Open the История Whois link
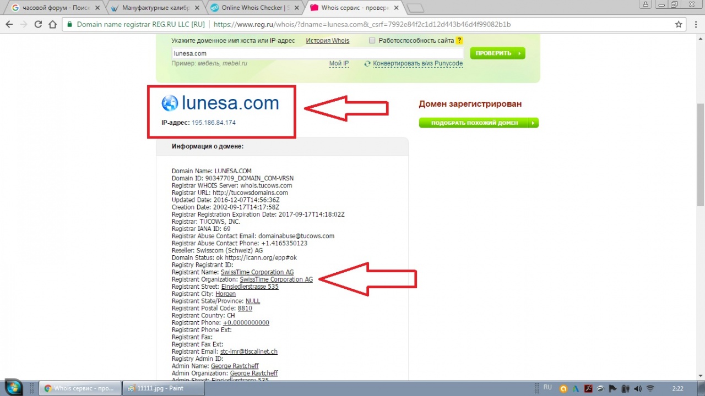This screenshot has width=705, height=396. point(327,41)
